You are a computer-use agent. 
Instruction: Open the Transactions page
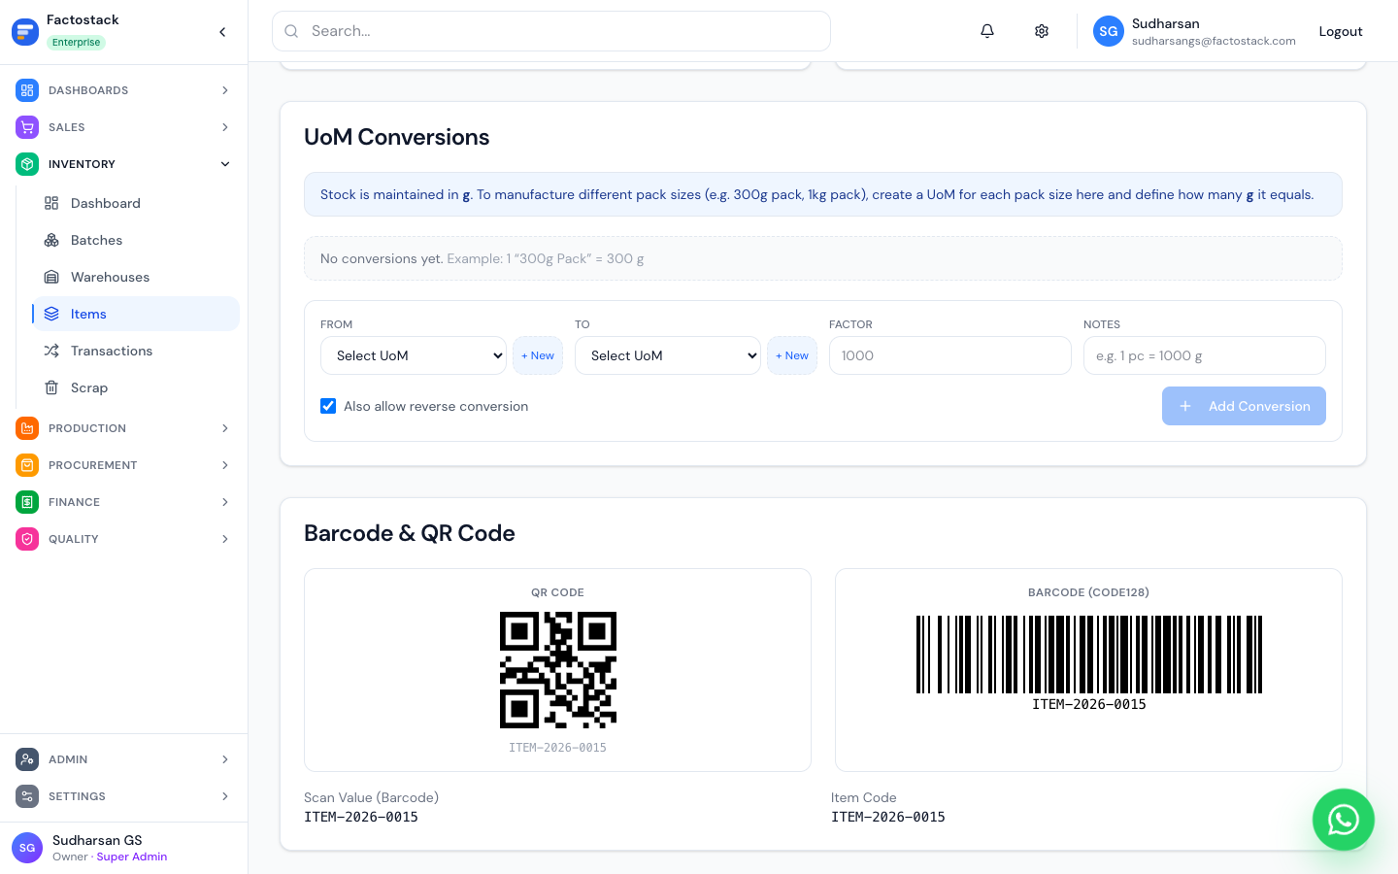pos(136,351)
